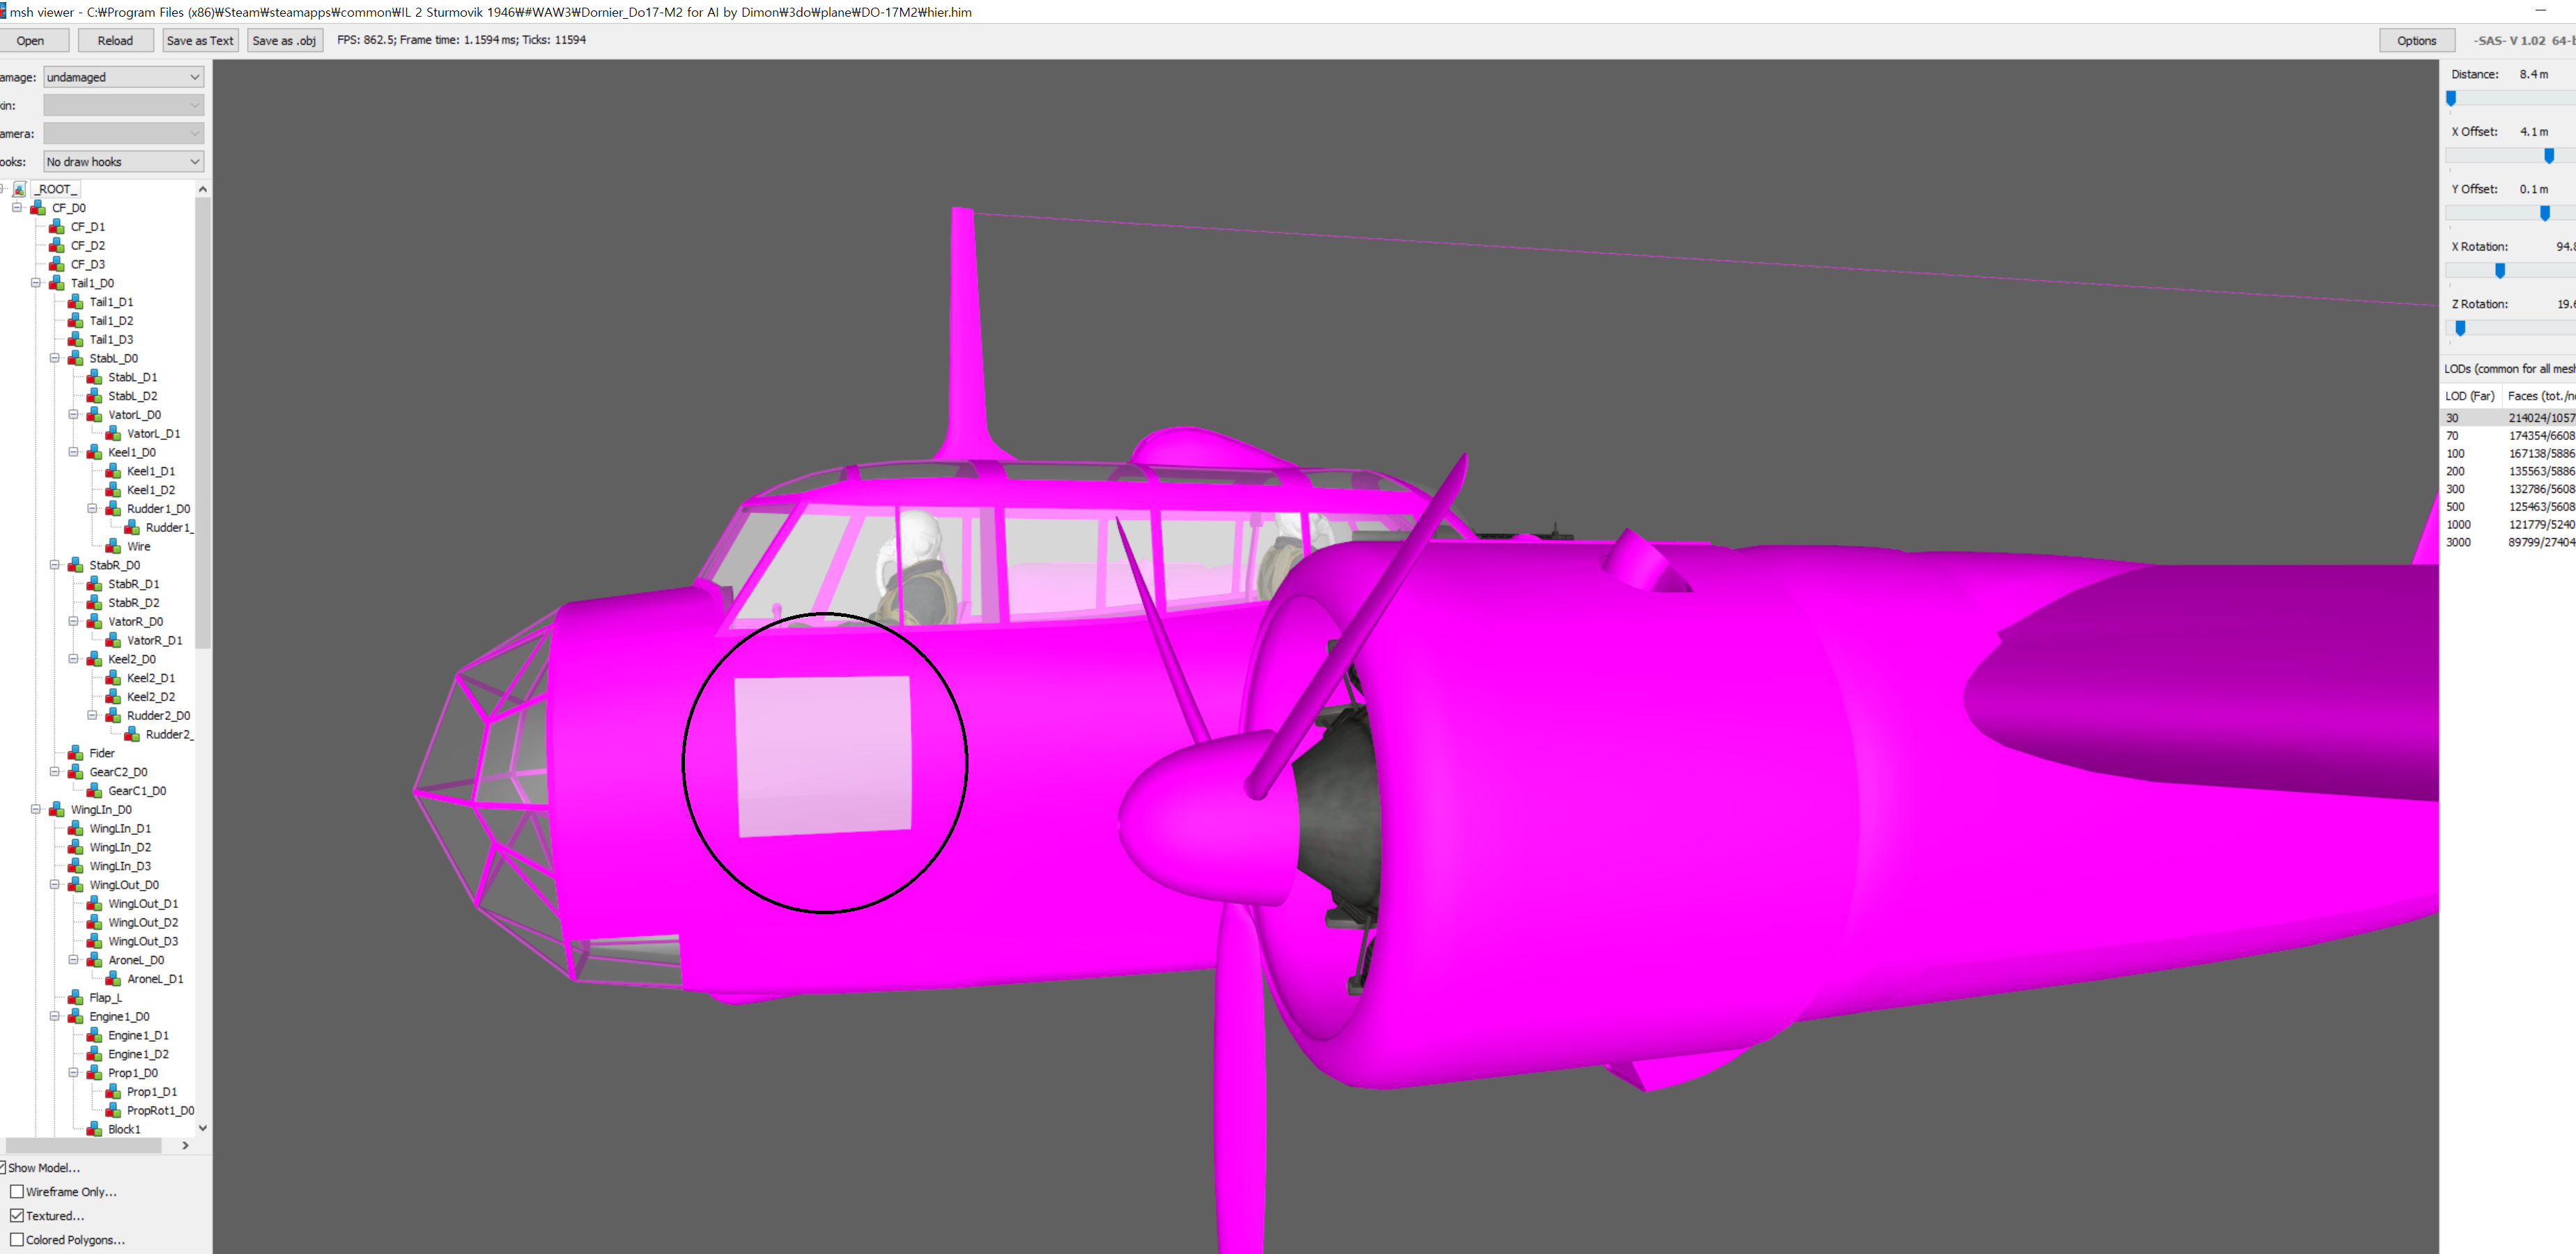Click the Tail1_D0 mesh node icon
Image resolution: width=2576 pixels, height=1254 pixels.
57,283
